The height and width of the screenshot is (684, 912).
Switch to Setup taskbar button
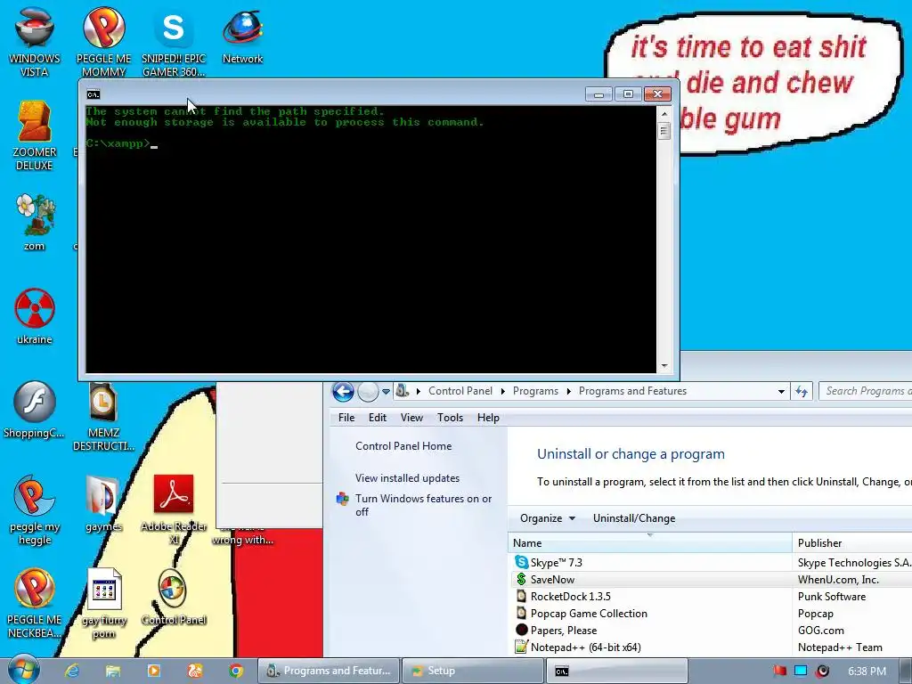click(472, 671)
